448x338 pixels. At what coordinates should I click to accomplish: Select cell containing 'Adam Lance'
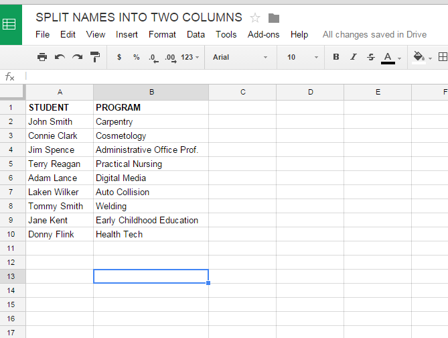pyautogui.click(x=60, y=178)
